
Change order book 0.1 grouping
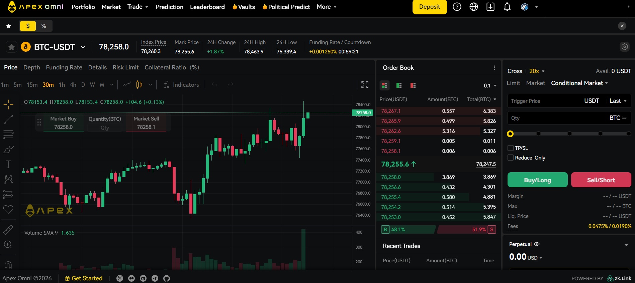pos(490,86)
